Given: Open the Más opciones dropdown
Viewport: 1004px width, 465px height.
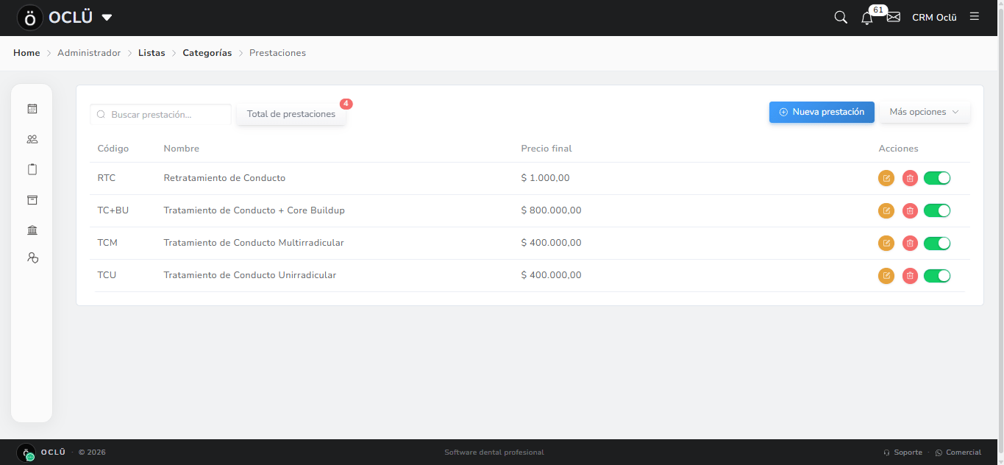Looking at the screenshot, I should click(x=925, y=112).
